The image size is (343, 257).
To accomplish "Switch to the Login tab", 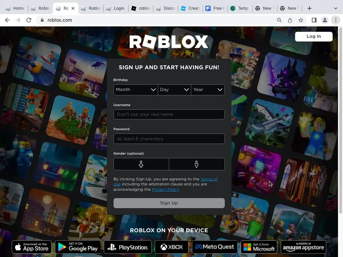I will coord(116,8).
